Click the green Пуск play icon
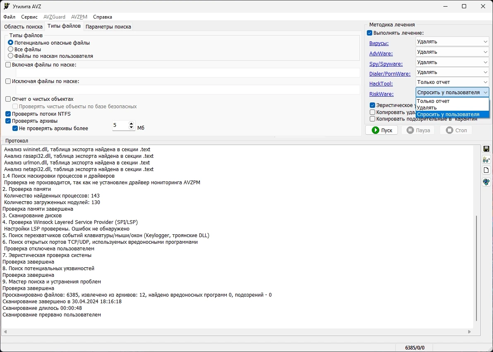Image resolution: width=493 pixels, height=352 pixels. coord(376,130)
